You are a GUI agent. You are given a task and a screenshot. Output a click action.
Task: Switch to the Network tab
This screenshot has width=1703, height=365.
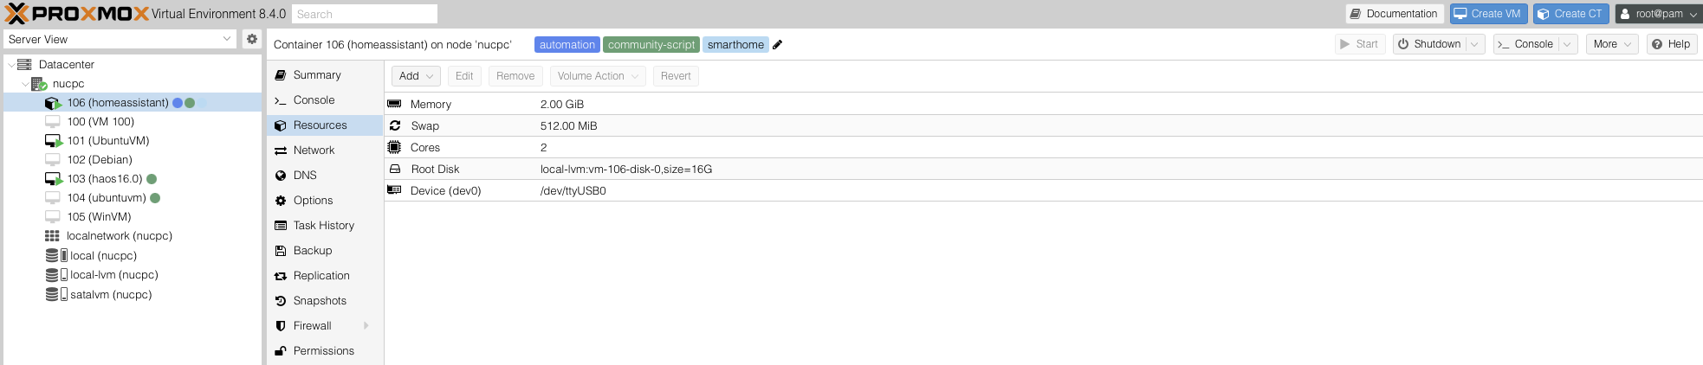pos(314,150)
